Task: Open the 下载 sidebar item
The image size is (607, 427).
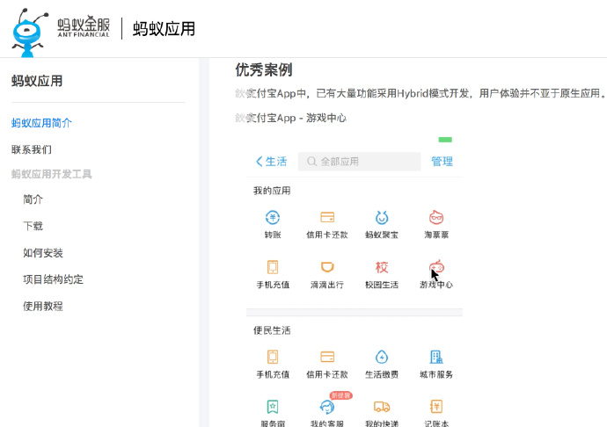Action: (x=33, y=226)
